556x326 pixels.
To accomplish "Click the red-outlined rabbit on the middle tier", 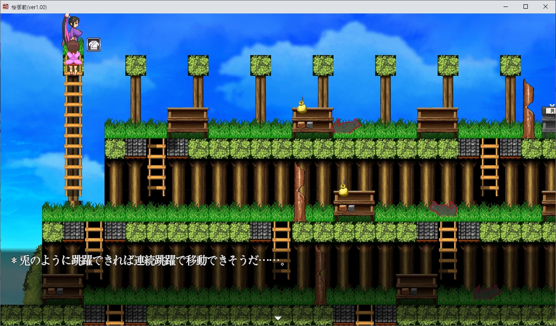I will tap(443, 209).
